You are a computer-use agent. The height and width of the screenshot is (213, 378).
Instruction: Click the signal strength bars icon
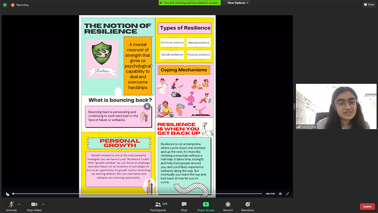[x=299, y=127]
